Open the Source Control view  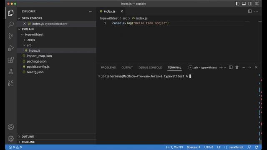(x=11, y=36)
